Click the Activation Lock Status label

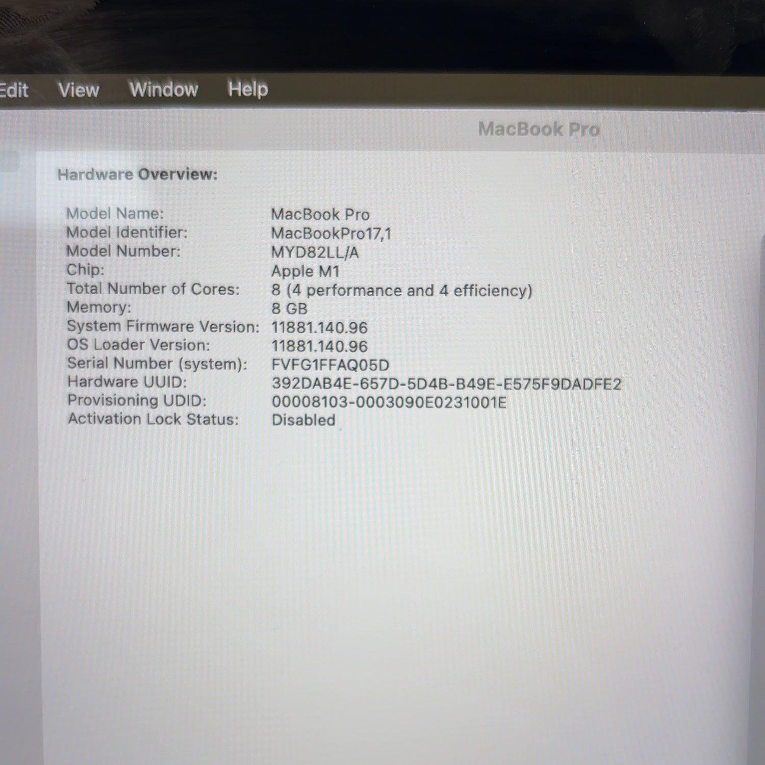(x=153, y=419)
